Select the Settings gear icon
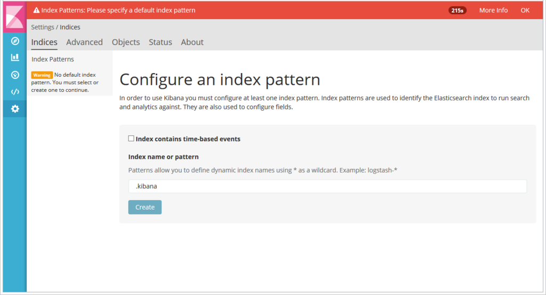 (15, 109)
